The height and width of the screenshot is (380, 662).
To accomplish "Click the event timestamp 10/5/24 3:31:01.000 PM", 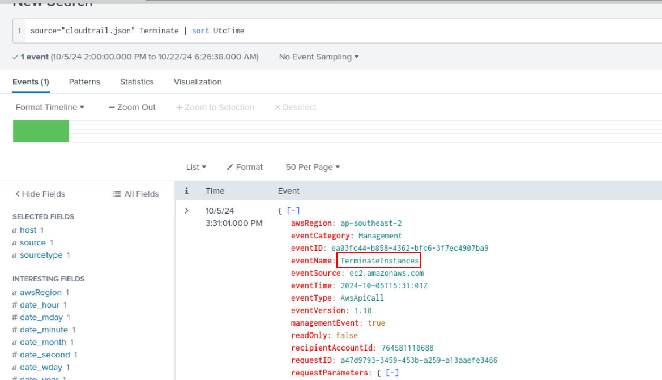I will click(x=234, y=217).
